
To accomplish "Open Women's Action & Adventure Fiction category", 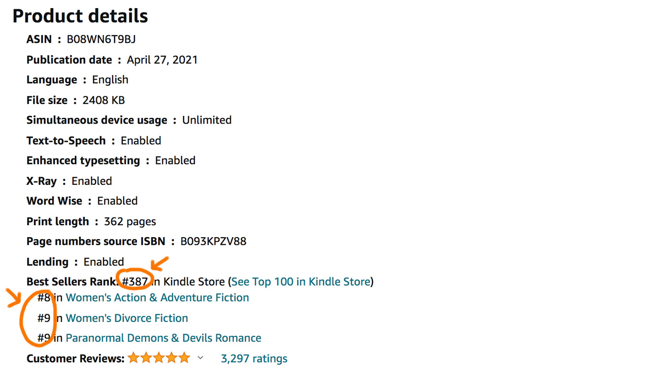I will (x=157, y=298).
